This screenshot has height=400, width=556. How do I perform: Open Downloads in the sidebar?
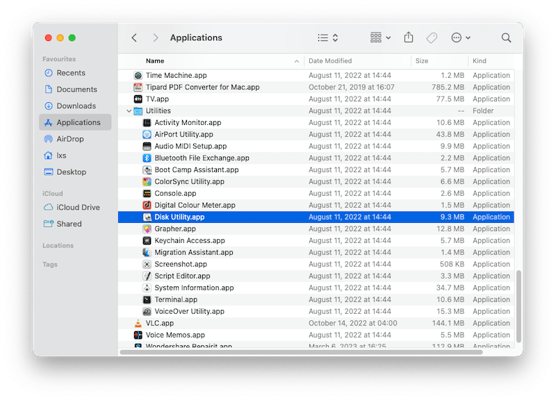point(75,106)
